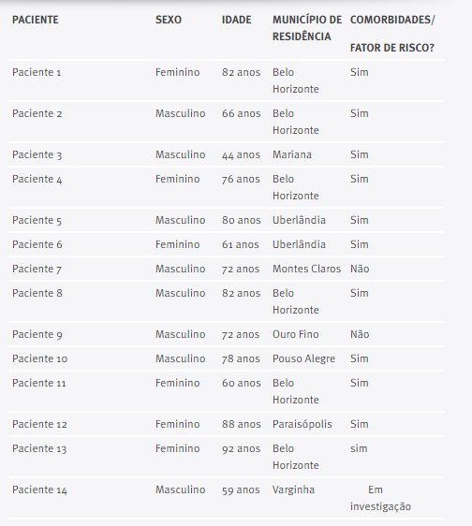This screenshot has width=472, height=526.
Task: Select the Paciente 14 label
Action: [x=39, y=490]
